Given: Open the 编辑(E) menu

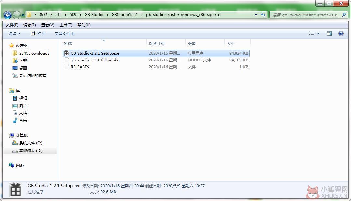Looking at the screenshot, I should [x=30, y=25].
